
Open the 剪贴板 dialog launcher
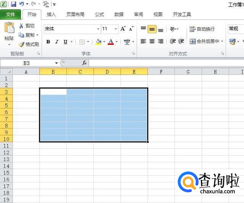39,54
